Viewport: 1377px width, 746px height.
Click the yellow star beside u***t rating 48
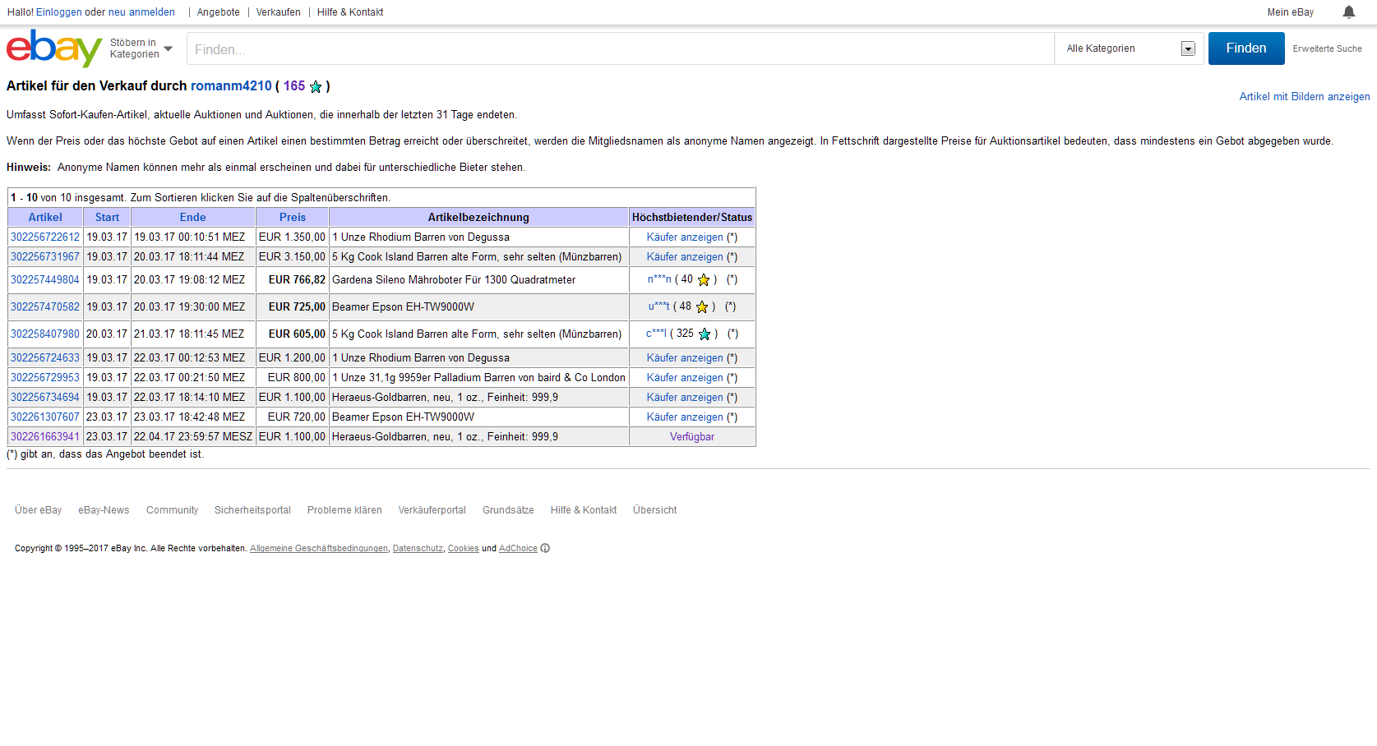tap(702, 307)
